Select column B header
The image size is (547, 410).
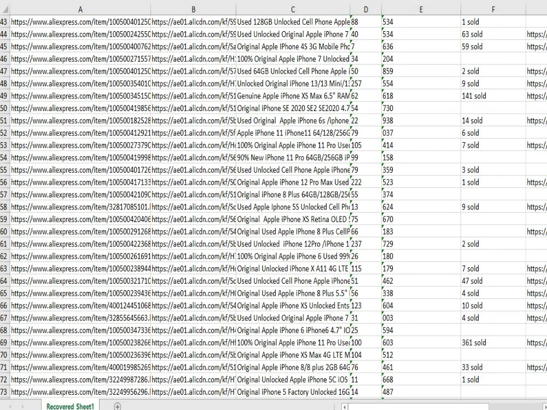point(193,9)
